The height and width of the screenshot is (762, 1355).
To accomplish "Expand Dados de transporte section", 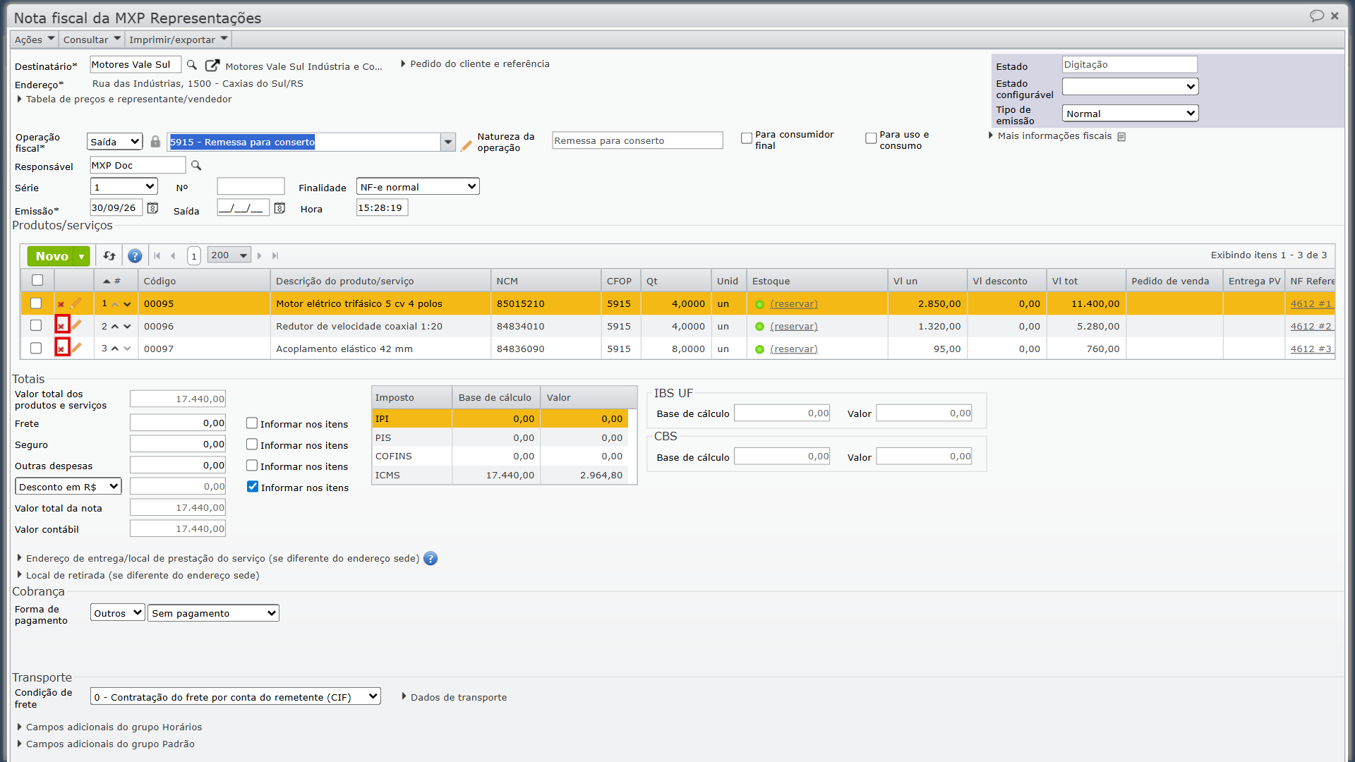I will tap(454, 697).
